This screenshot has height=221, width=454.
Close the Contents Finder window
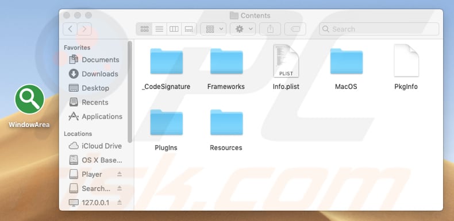click(67, 15)
